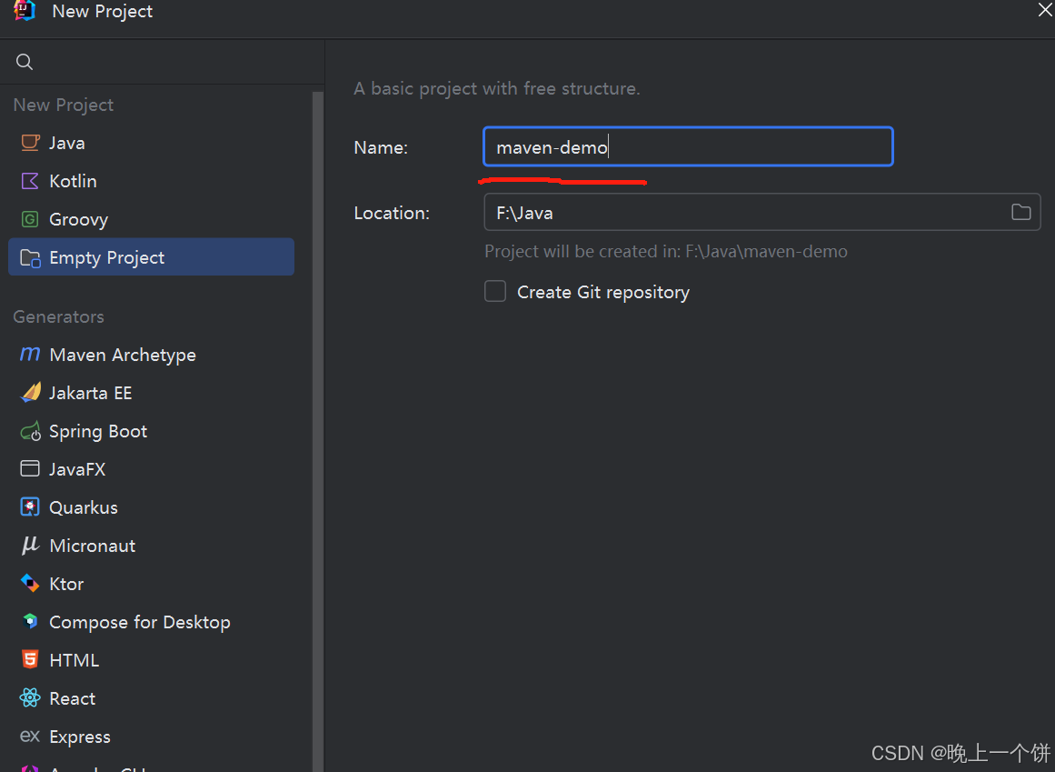Click 'A basic project with free structure' text
The height and width of the screenshot is (772, 1055).
click(496, 88)
